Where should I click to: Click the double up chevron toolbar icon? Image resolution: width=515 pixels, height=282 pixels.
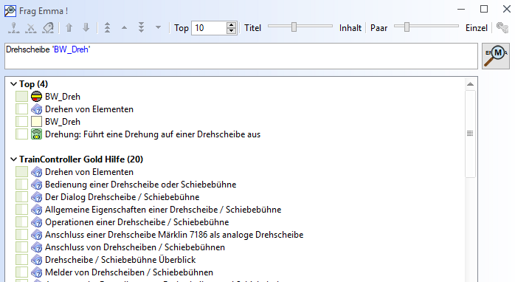pos(108,27)
